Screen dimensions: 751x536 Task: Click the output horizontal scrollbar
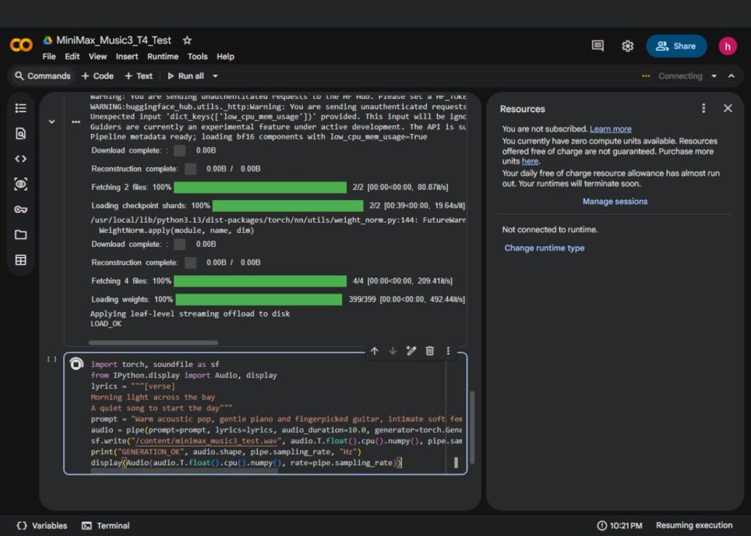[153, 343]
